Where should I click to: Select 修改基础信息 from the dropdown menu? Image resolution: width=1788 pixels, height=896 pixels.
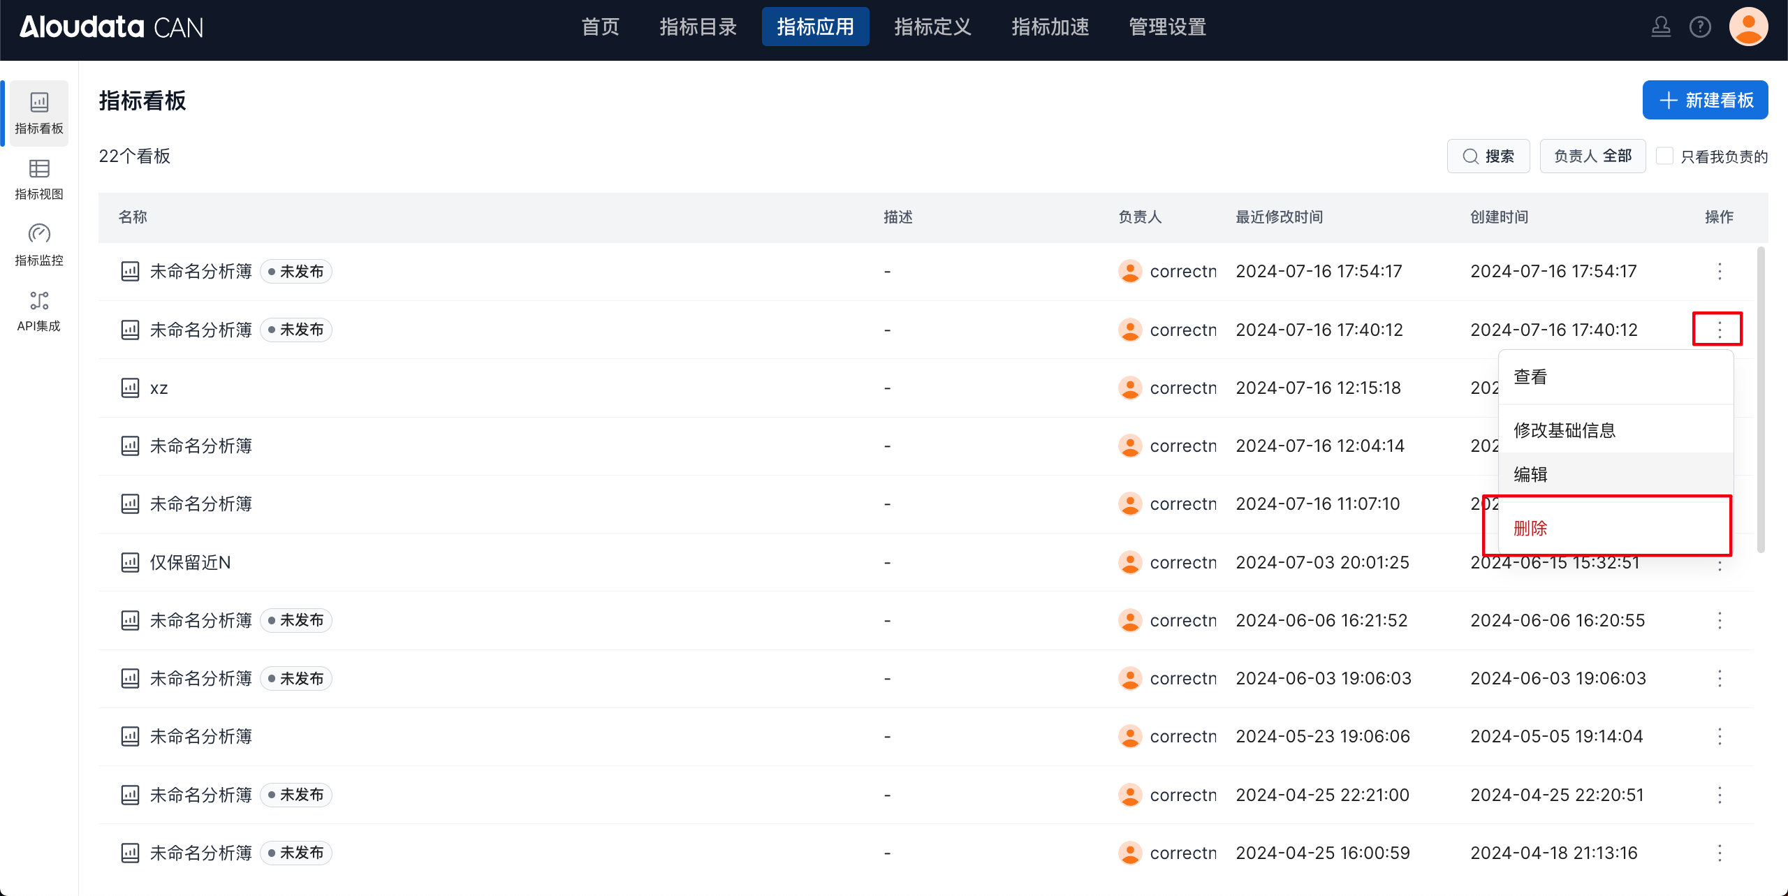click(x=1564, y=430)
